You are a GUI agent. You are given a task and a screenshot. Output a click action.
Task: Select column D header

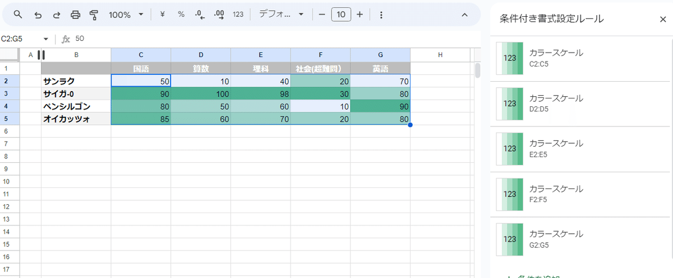tap(201, 55)
